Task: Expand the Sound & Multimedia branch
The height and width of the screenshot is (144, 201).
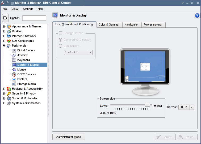Action: (x=4, y=98)
